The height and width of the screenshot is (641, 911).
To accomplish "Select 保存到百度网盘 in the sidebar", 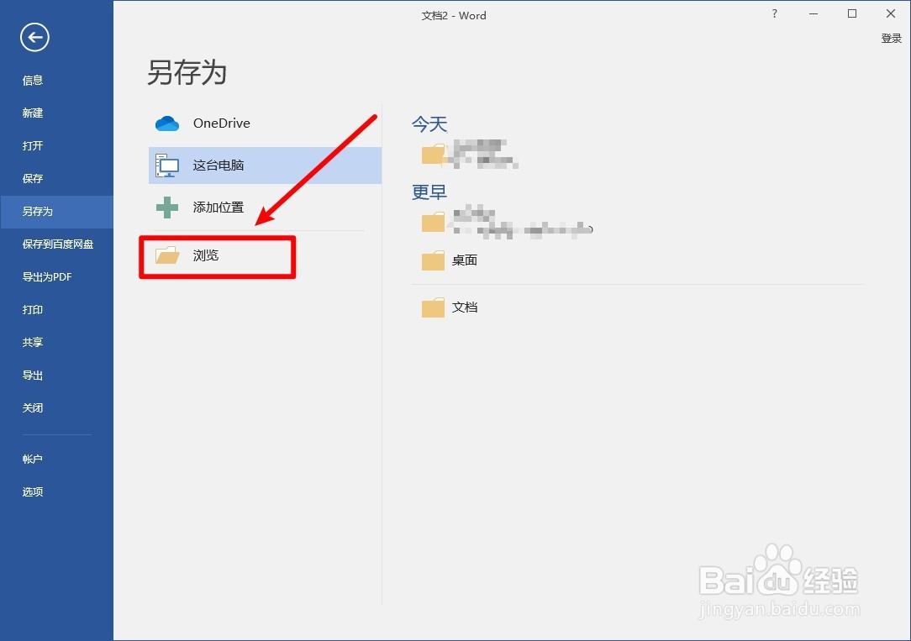I will pos(55,244).
